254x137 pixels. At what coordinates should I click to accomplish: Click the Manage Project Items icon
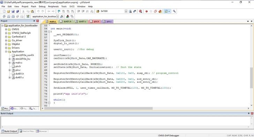(68, 16)
